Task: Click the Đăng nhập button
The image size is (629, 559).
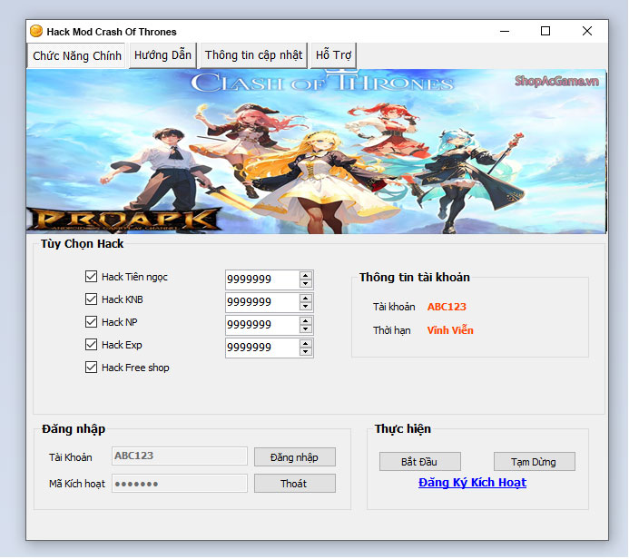Action: (295, 457)
